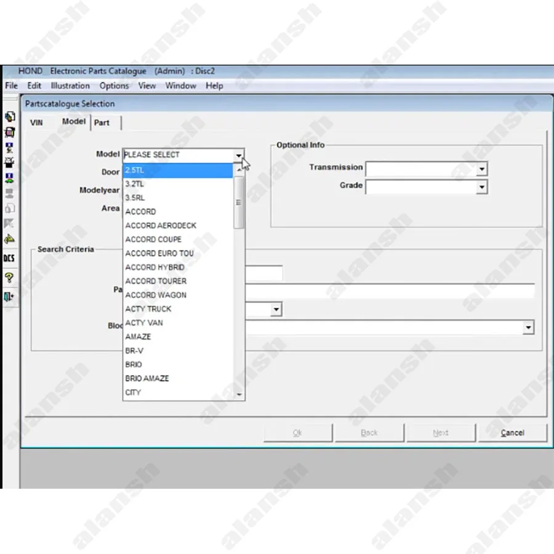
Task: Select BRIO AMAZE model
Action: point(178,379)
